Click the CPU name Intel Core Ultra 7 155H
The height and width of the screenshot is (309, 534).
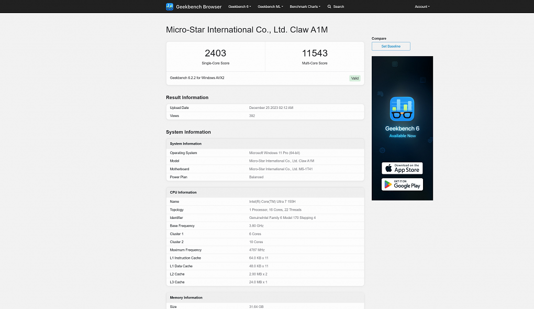[272, 202]
